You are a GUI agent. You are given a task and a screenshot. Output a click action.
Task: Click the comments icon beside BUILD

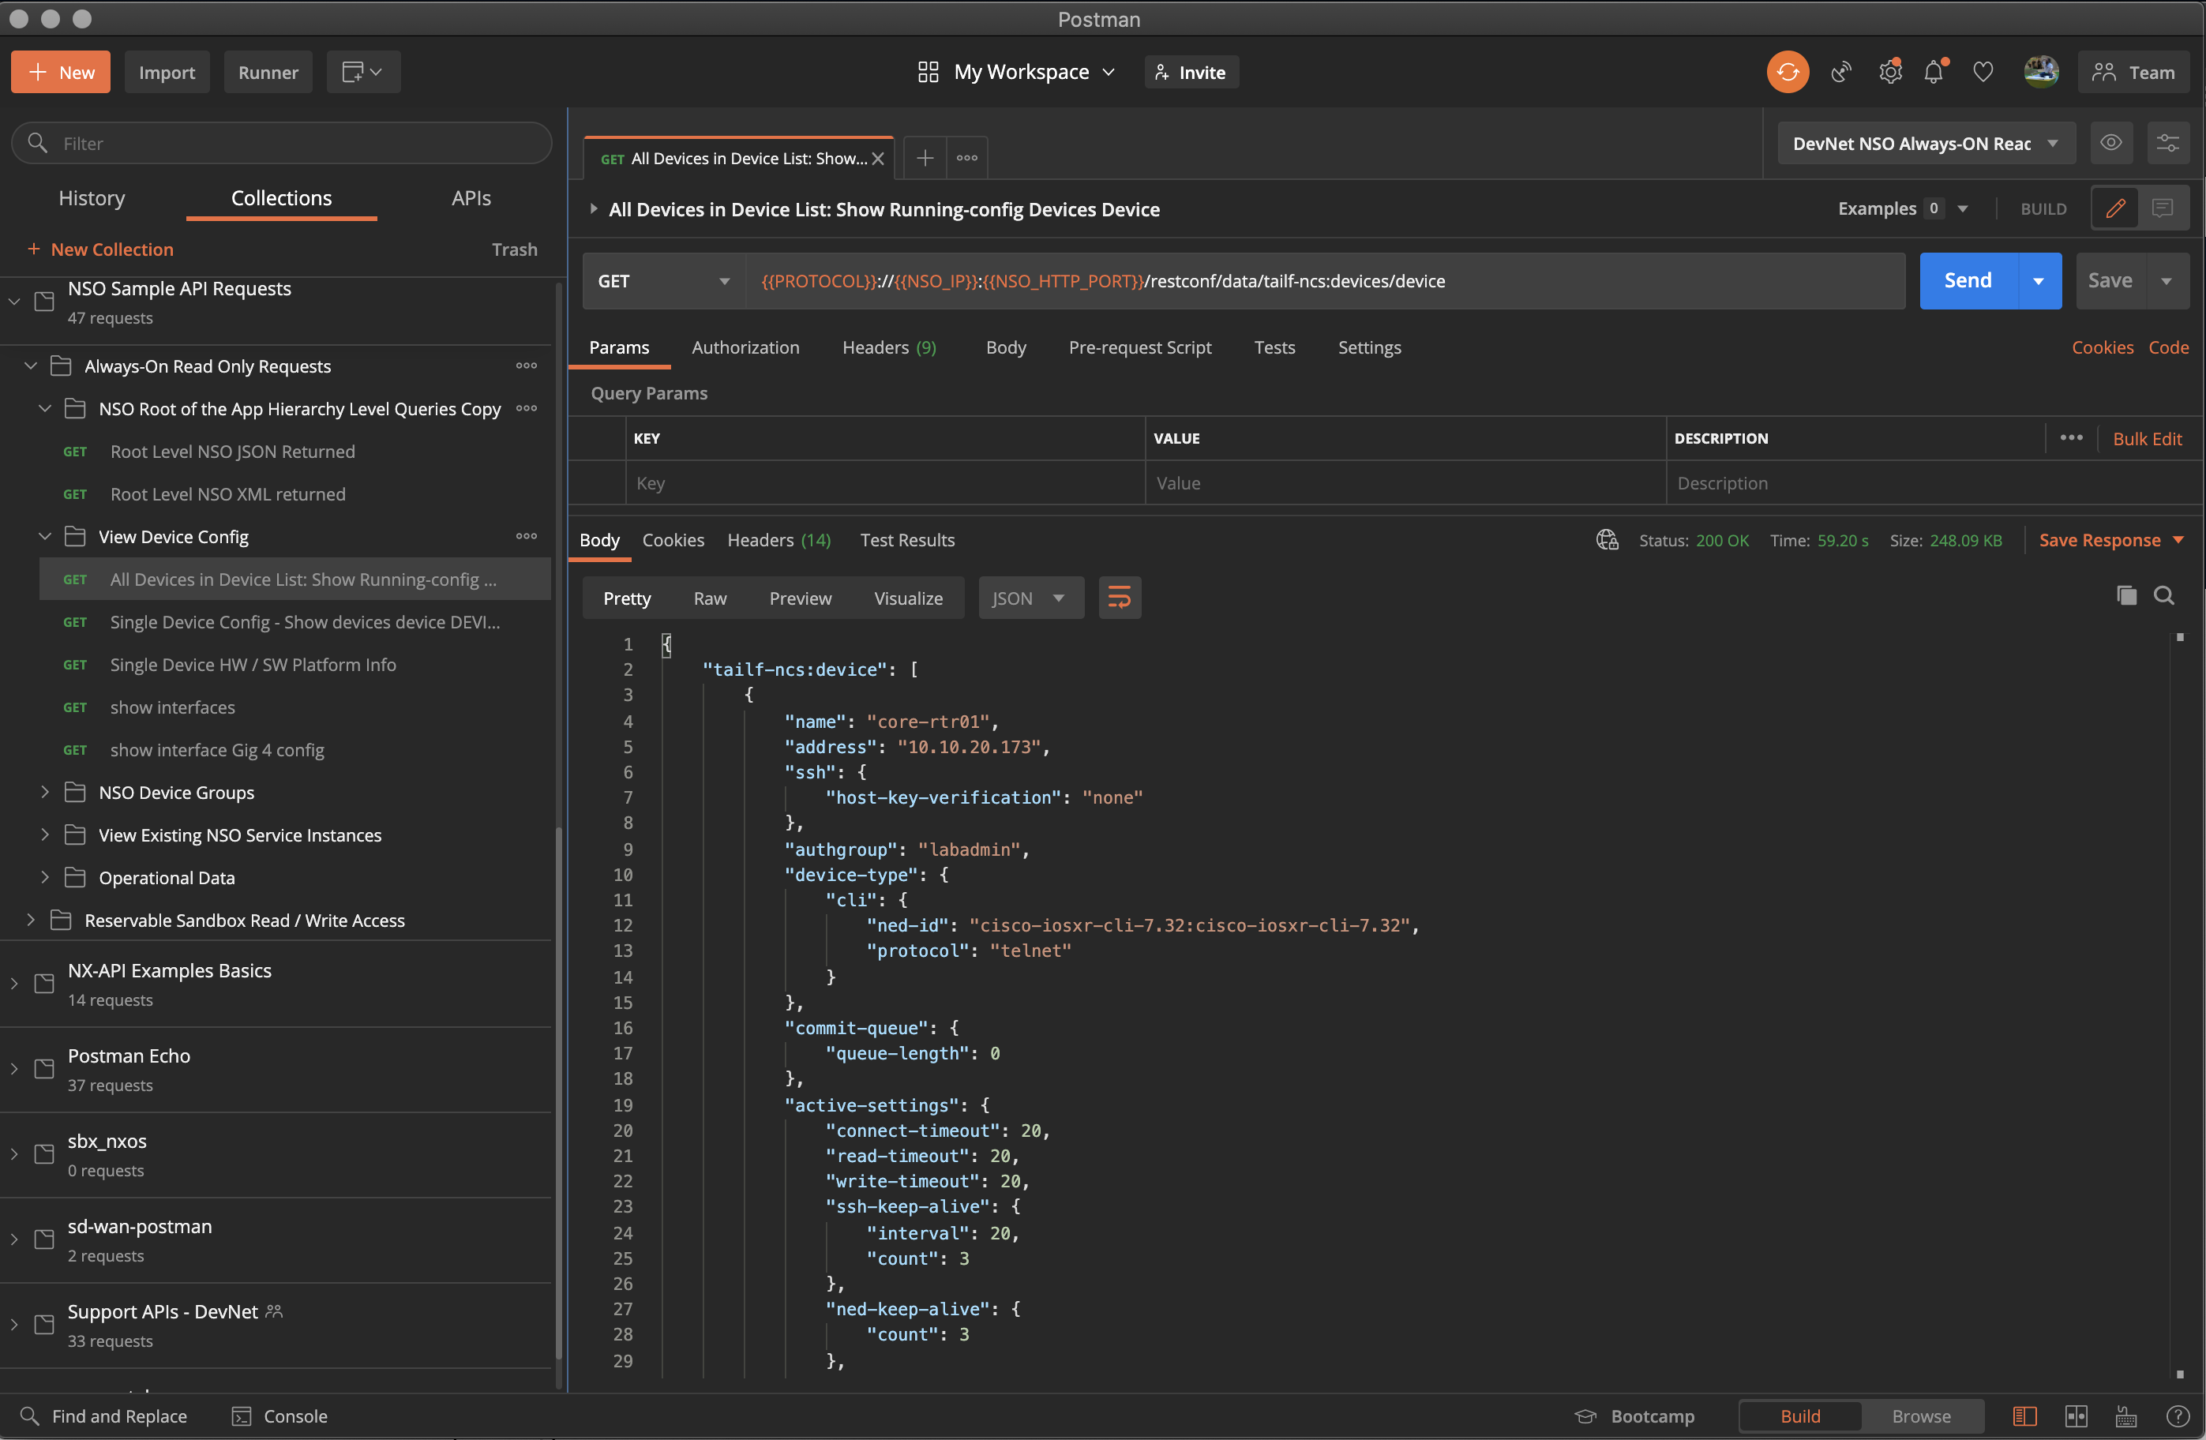2163,208
